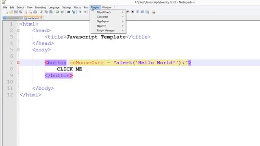Choose NppFTP from Plugins menu
The width and height of the screenshot is (260, 146).
pos(108,26)
